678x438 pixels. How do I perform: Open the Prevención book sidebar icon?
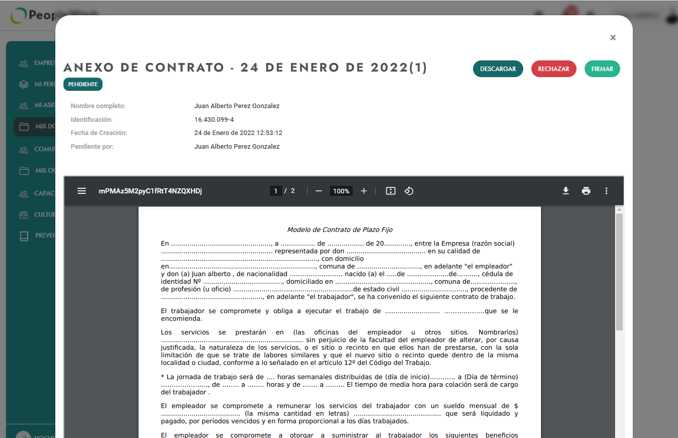[24, 235]
